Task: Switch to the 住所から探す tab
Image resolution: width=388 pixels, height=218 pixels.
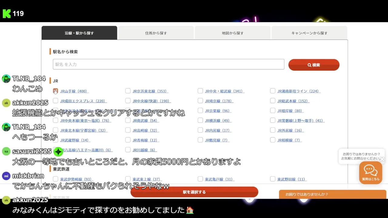Action: coord(156,33)
